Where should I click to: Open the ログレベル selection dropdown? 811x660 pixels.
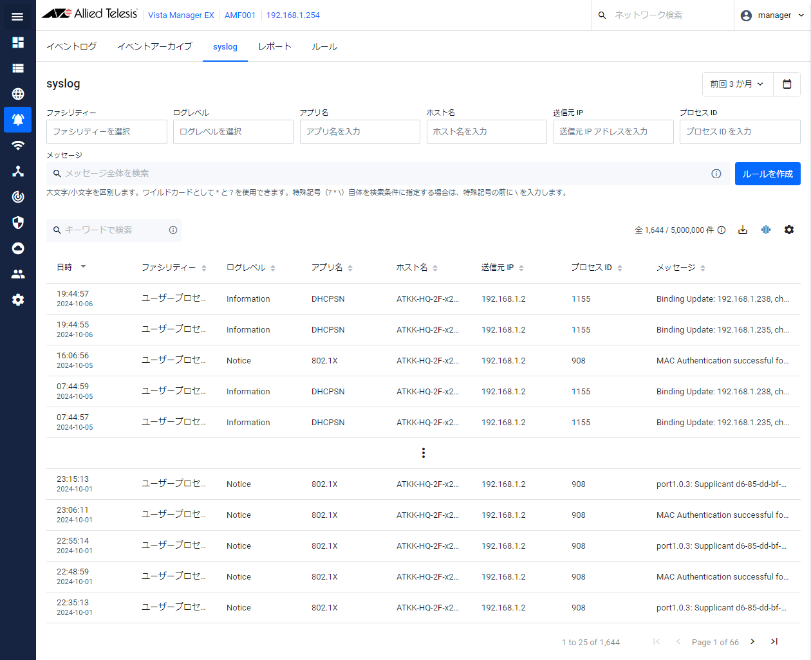point(233,132)
